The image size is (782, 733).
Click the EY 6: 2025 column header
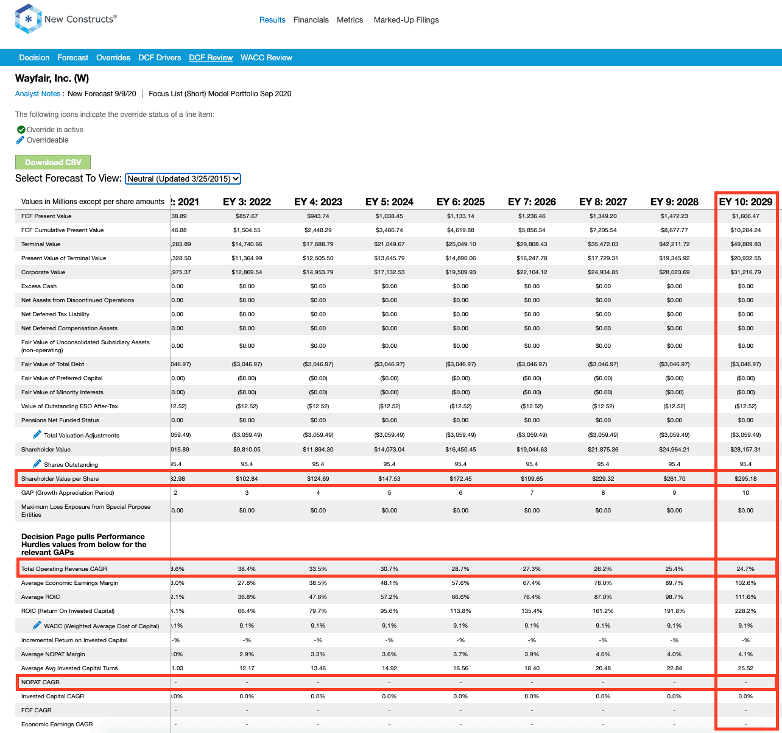point(460,202)
